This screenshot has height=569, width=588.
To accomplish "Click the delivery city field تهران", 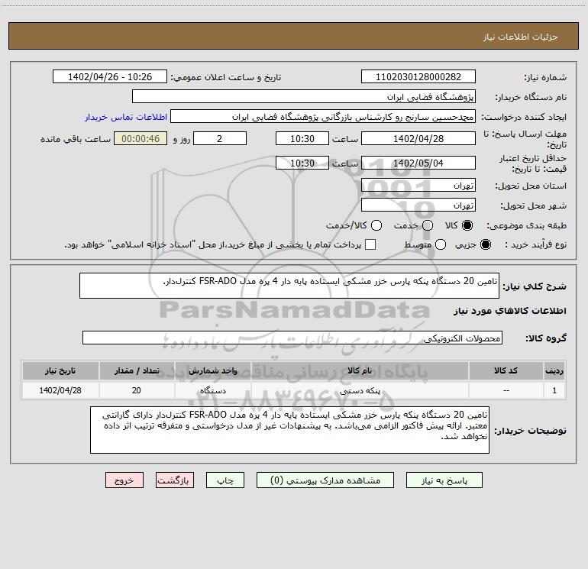I will (418, 205).
